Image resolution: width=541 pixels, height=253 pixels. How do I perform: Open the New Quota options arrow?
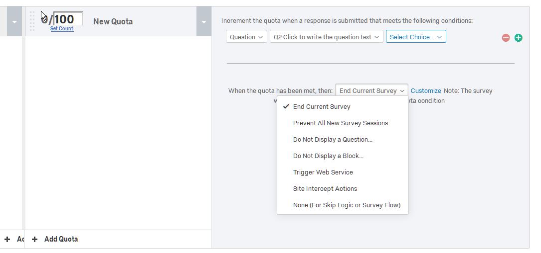click(x=203, y=22)
